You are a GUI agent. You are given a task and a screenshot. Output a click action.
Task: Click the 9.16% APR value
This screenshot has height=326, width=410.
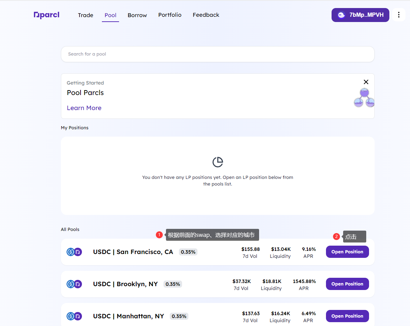click(x=309, y=249)
